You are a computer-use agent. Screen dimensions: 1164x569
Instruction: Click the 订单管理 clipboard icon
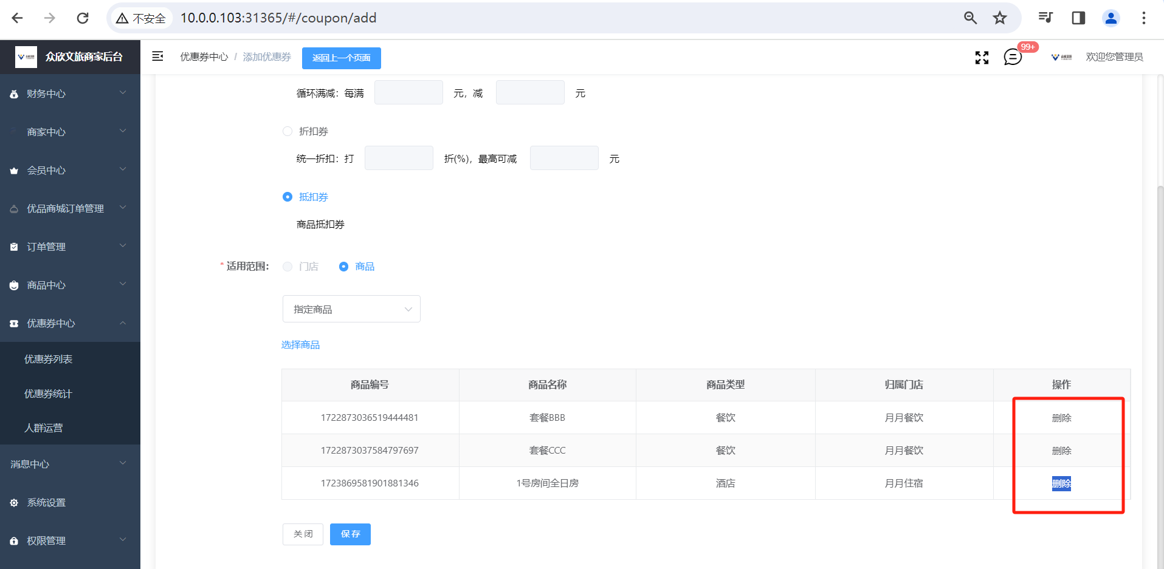point(14,247)
